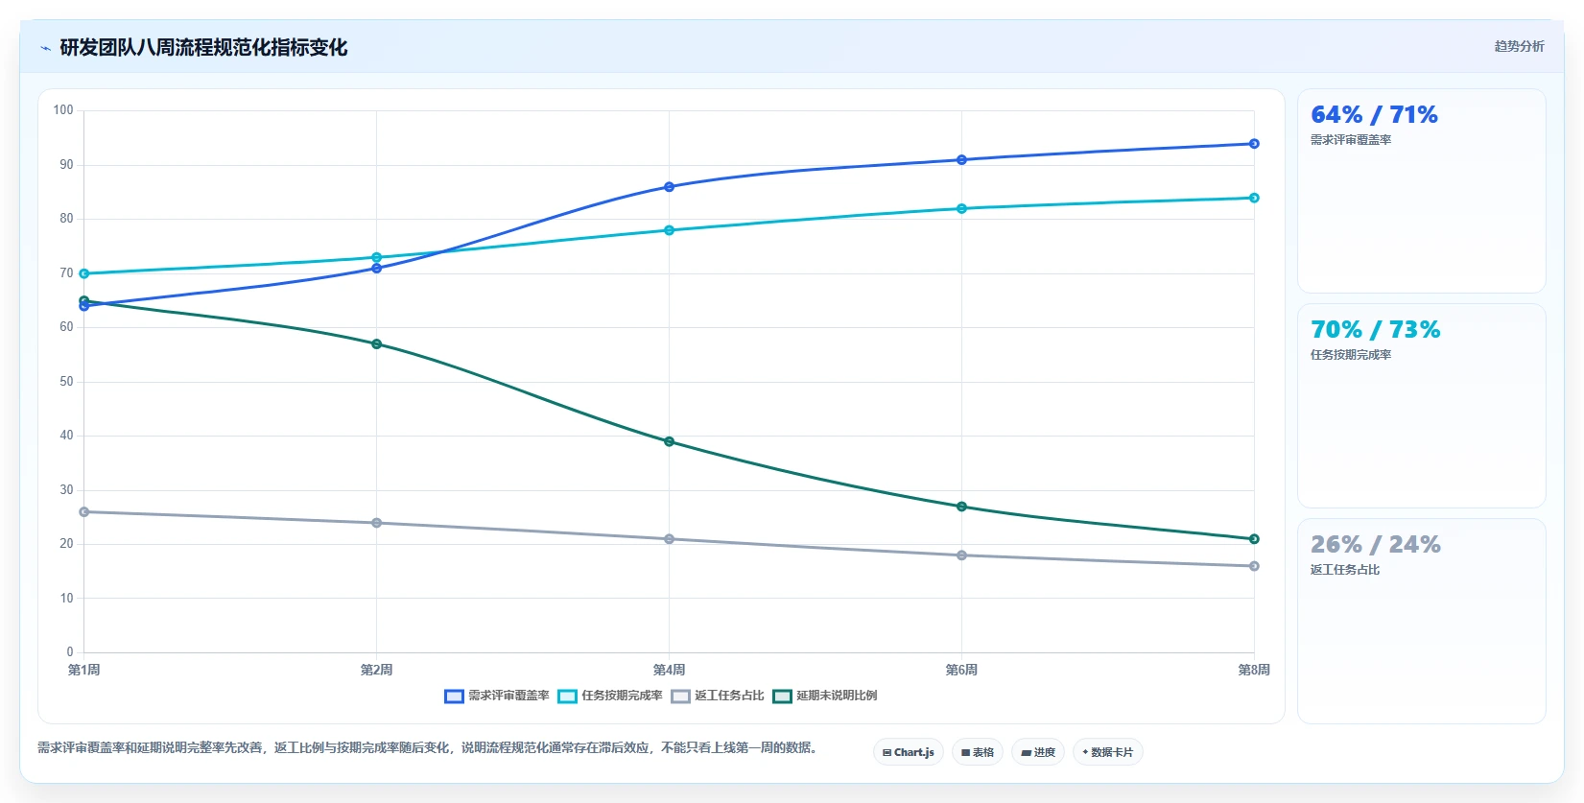
Task: Click the 第6周 x-axis label
Action: coord(961,670)
